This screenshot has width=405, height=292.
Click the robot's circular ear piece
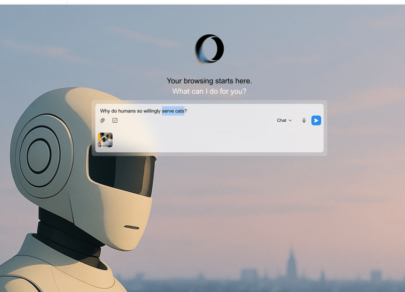coord(39,155)
